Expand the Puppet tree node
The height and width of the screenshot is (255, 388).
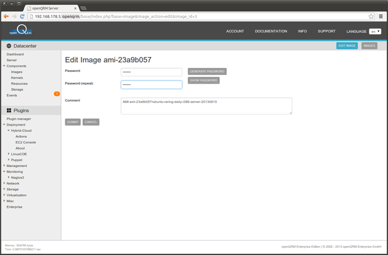click(x=8, y=160)
